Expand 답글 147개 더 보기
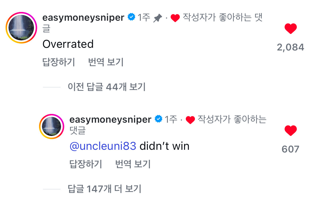The image size is (313, 209). pos(105,189)
